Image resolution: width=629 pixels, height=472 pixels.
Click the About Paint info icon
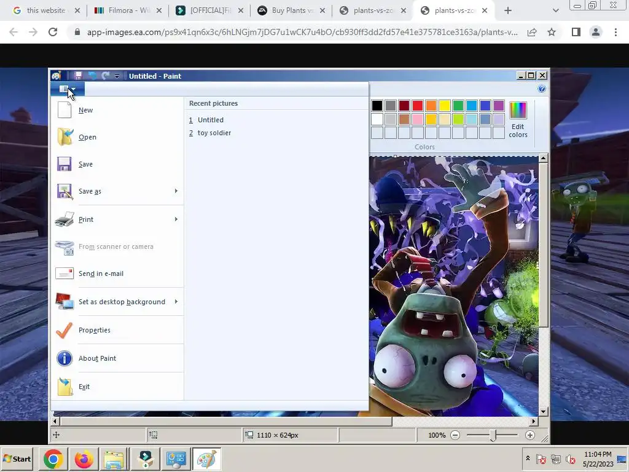click(x=64, y=358)
